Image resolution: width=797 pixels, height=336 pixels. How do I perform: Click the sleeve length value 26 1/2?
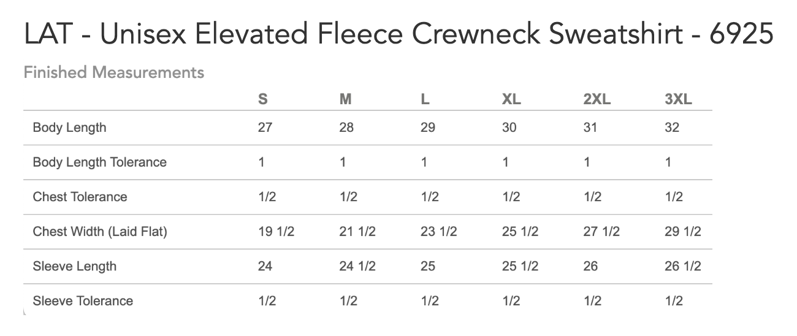[x=683, y=266]
